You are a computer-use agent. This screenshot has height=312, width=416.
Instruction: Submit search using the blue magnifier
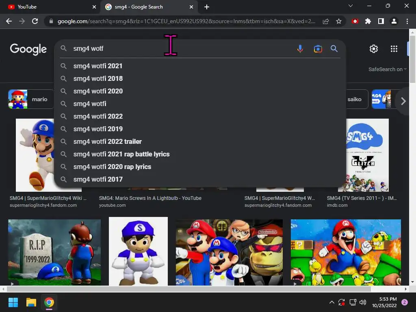(x=334, y=49)
